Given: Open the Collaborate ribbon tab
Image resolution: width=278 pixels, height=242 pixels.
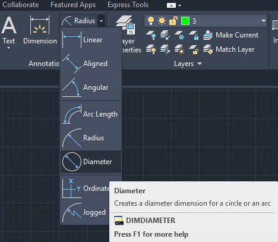Looking at the screenshot, I should tap(21, 5).
